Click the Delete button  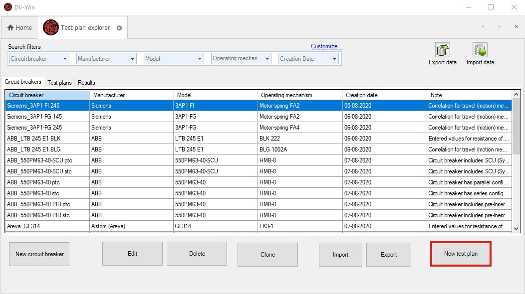[x=197, y=254]
